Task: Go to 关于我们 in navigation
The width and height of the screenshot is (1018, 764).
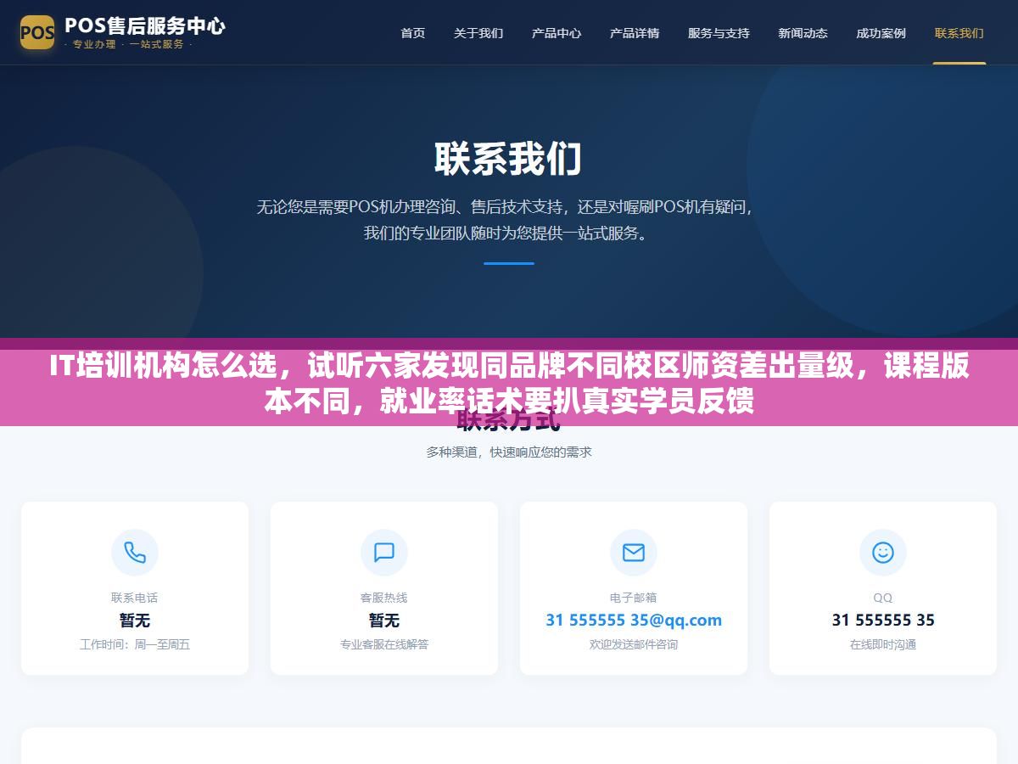Action: pos(478,33)
